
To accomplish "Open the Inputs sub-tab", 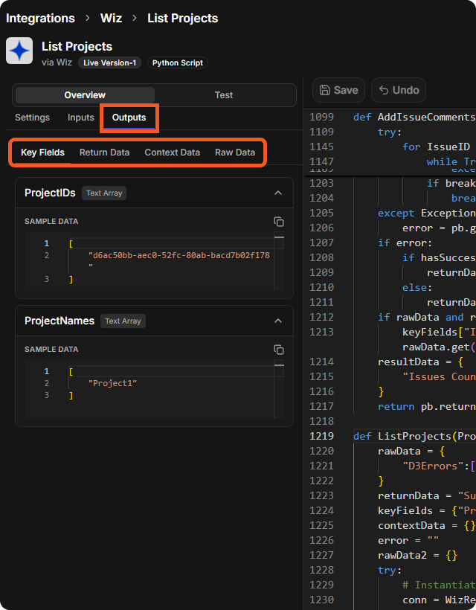I will coord(81,118).
